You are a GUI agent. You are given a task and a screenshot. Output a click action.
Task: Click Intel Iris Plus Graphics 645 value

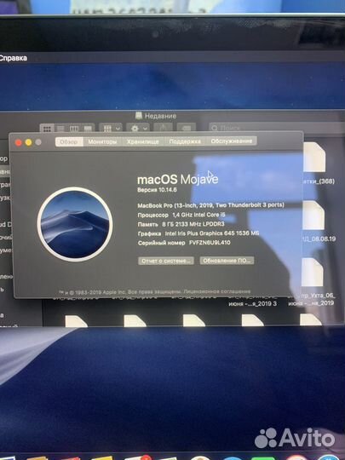pyautogui.click(x=212, y=233)
